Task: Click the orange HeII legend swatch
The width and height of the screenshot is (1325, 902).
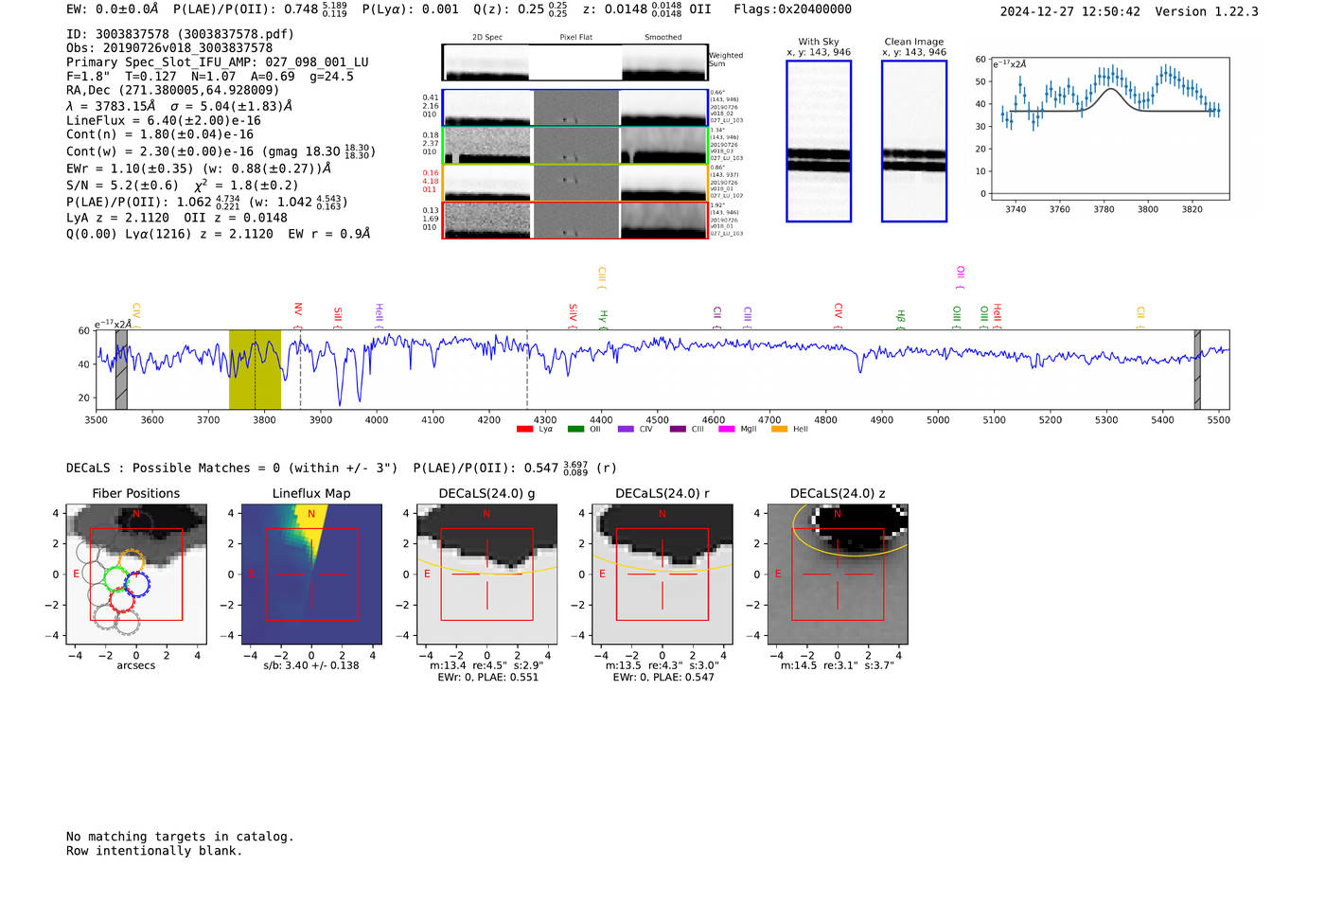Action: (780, 430)
